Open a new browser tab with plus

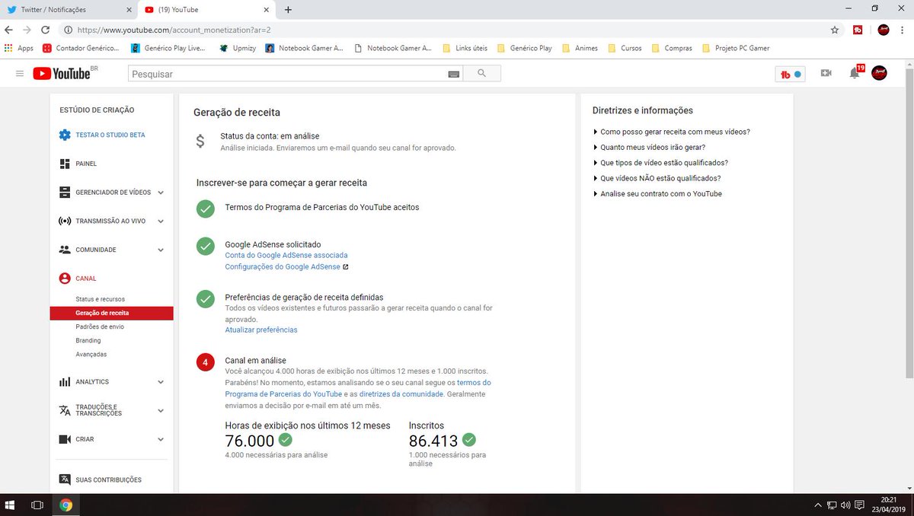click(x=288, y=10)
